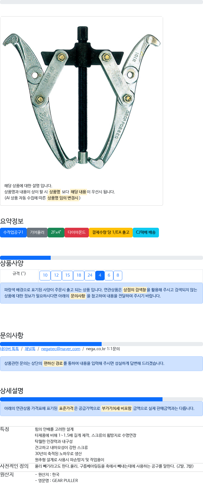This screenshot has width=203, height=484.
Task: Select the green 2Fx4" tag
Action: point(56,232)
